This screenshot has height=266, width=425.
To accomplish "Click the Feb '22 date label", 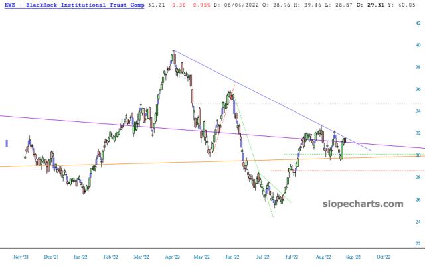I will coord(111,257).
